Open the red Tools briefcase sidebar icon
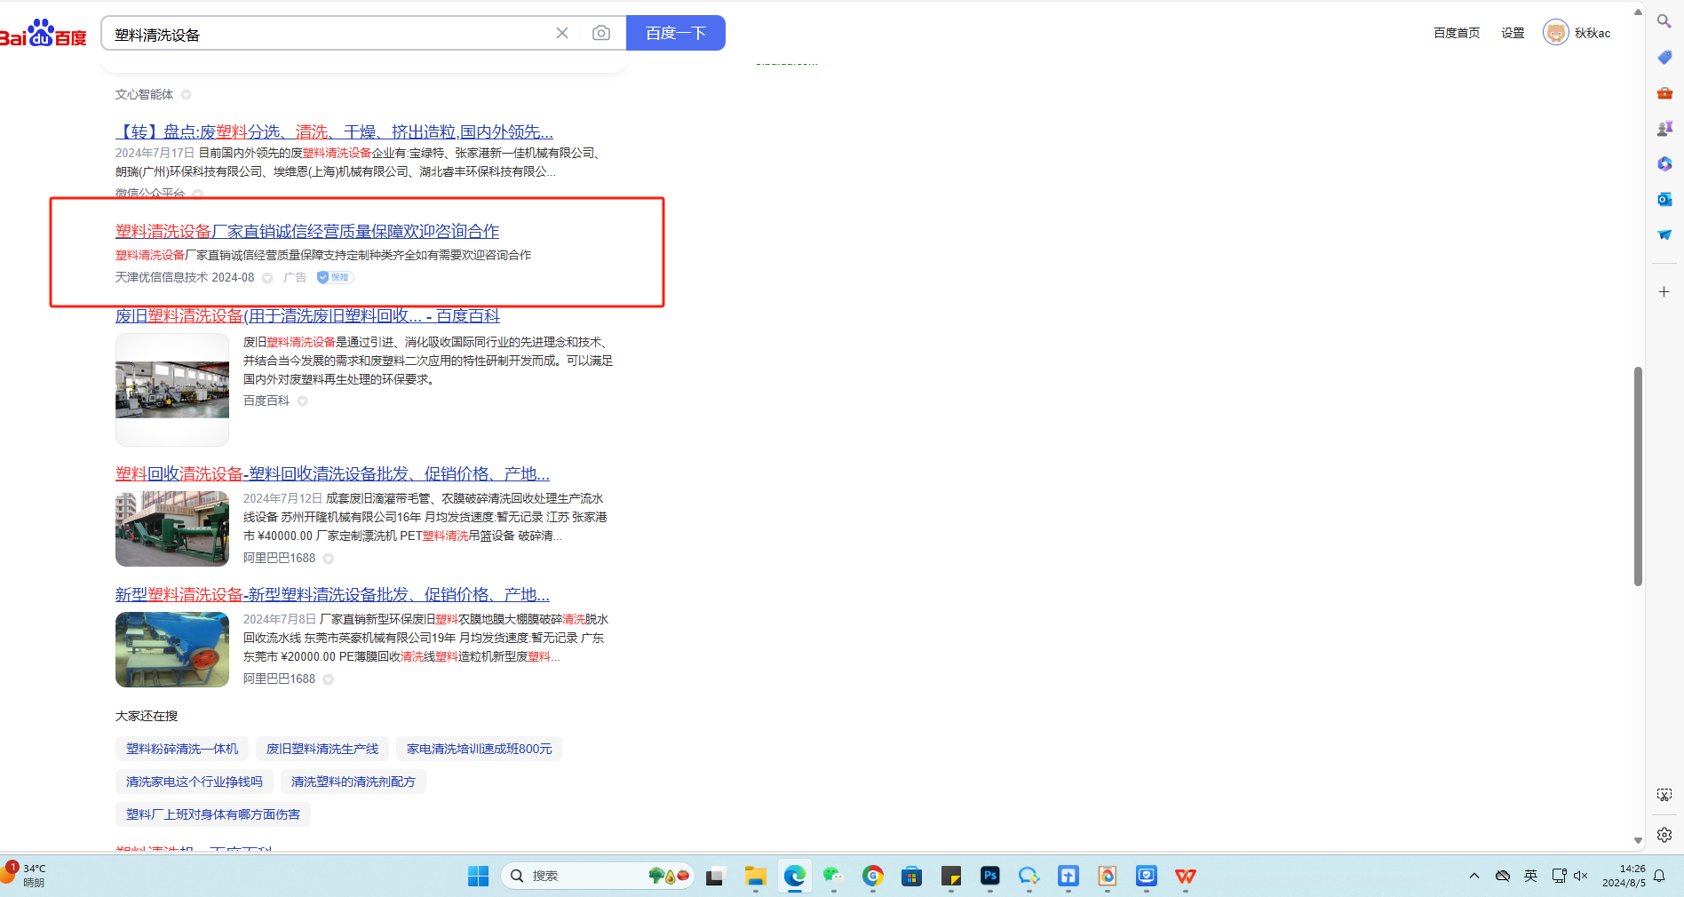Screen dimensions: 1684x897 1664,93
